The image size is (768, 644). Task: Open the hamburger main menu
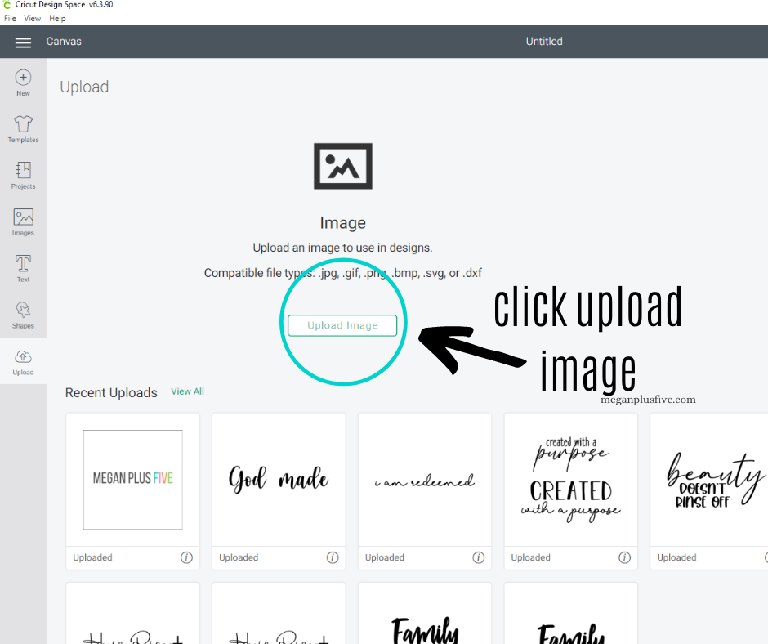(23, 42)
